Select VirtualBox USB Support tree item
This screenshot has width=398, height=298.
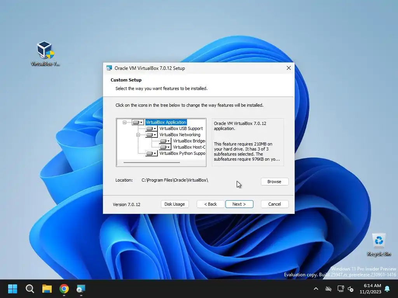[181, 128]
